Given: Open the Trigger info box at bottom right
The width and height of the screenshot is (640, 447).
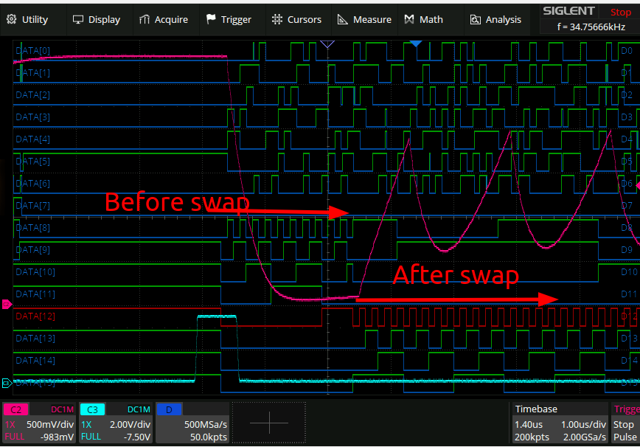Looking at the screenshot, I should pos(625,423).
